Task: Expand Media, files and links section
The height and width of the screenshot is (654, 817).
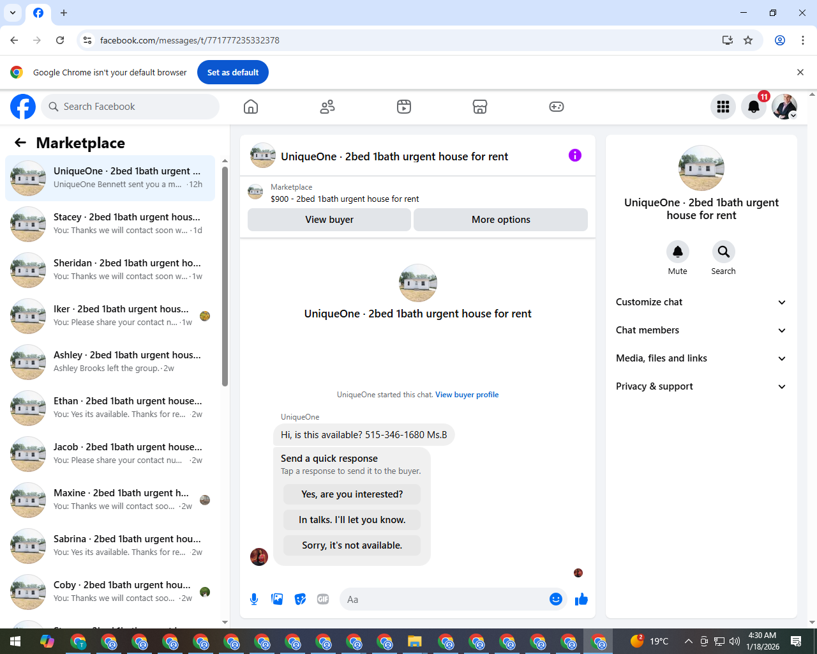Action: [x=701, y=358]
